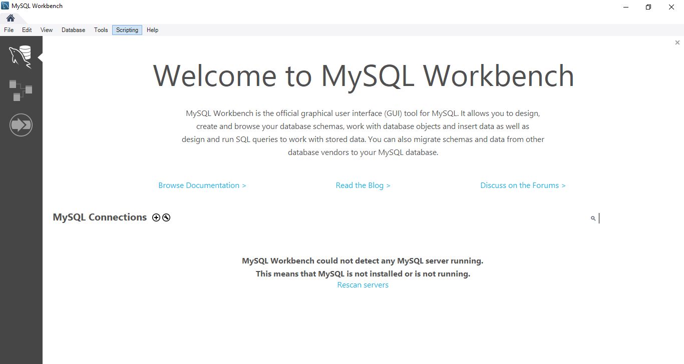684x364 pixels.
Task: Follow the Read the Blog link
Action: pyautogui.click(x=363, y=185)
